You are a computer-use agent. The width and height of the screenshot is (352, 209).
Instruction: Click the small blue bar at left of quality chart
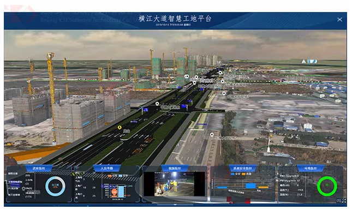[222, 187]
